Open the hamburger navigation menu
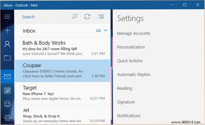 tap(7, 17)
